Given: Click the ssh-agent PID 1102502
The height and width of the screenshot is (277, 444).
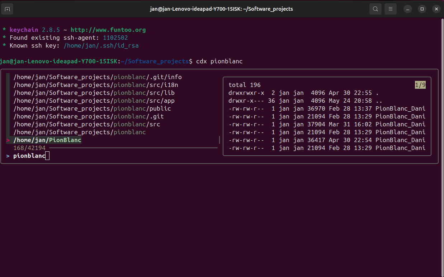Looking at the screenshot, I should pos(115,38).
